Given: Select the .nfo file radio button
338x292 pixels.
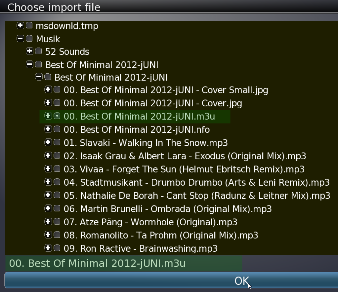Looking at the screenshot, I should pyautogui.click(x=57, y=129).
